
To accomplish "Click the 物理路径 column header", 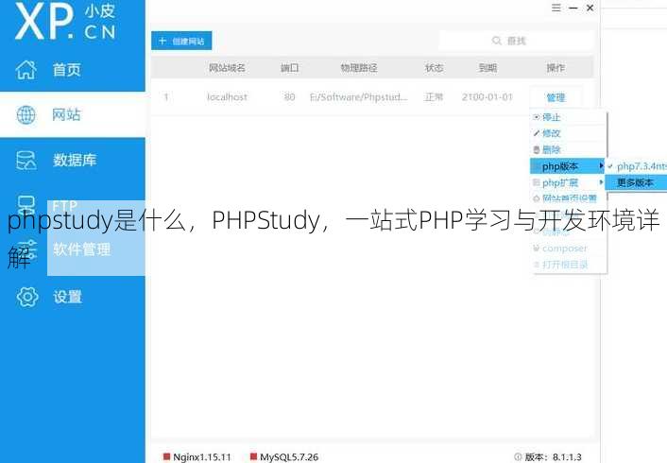I will click(359, 68).
